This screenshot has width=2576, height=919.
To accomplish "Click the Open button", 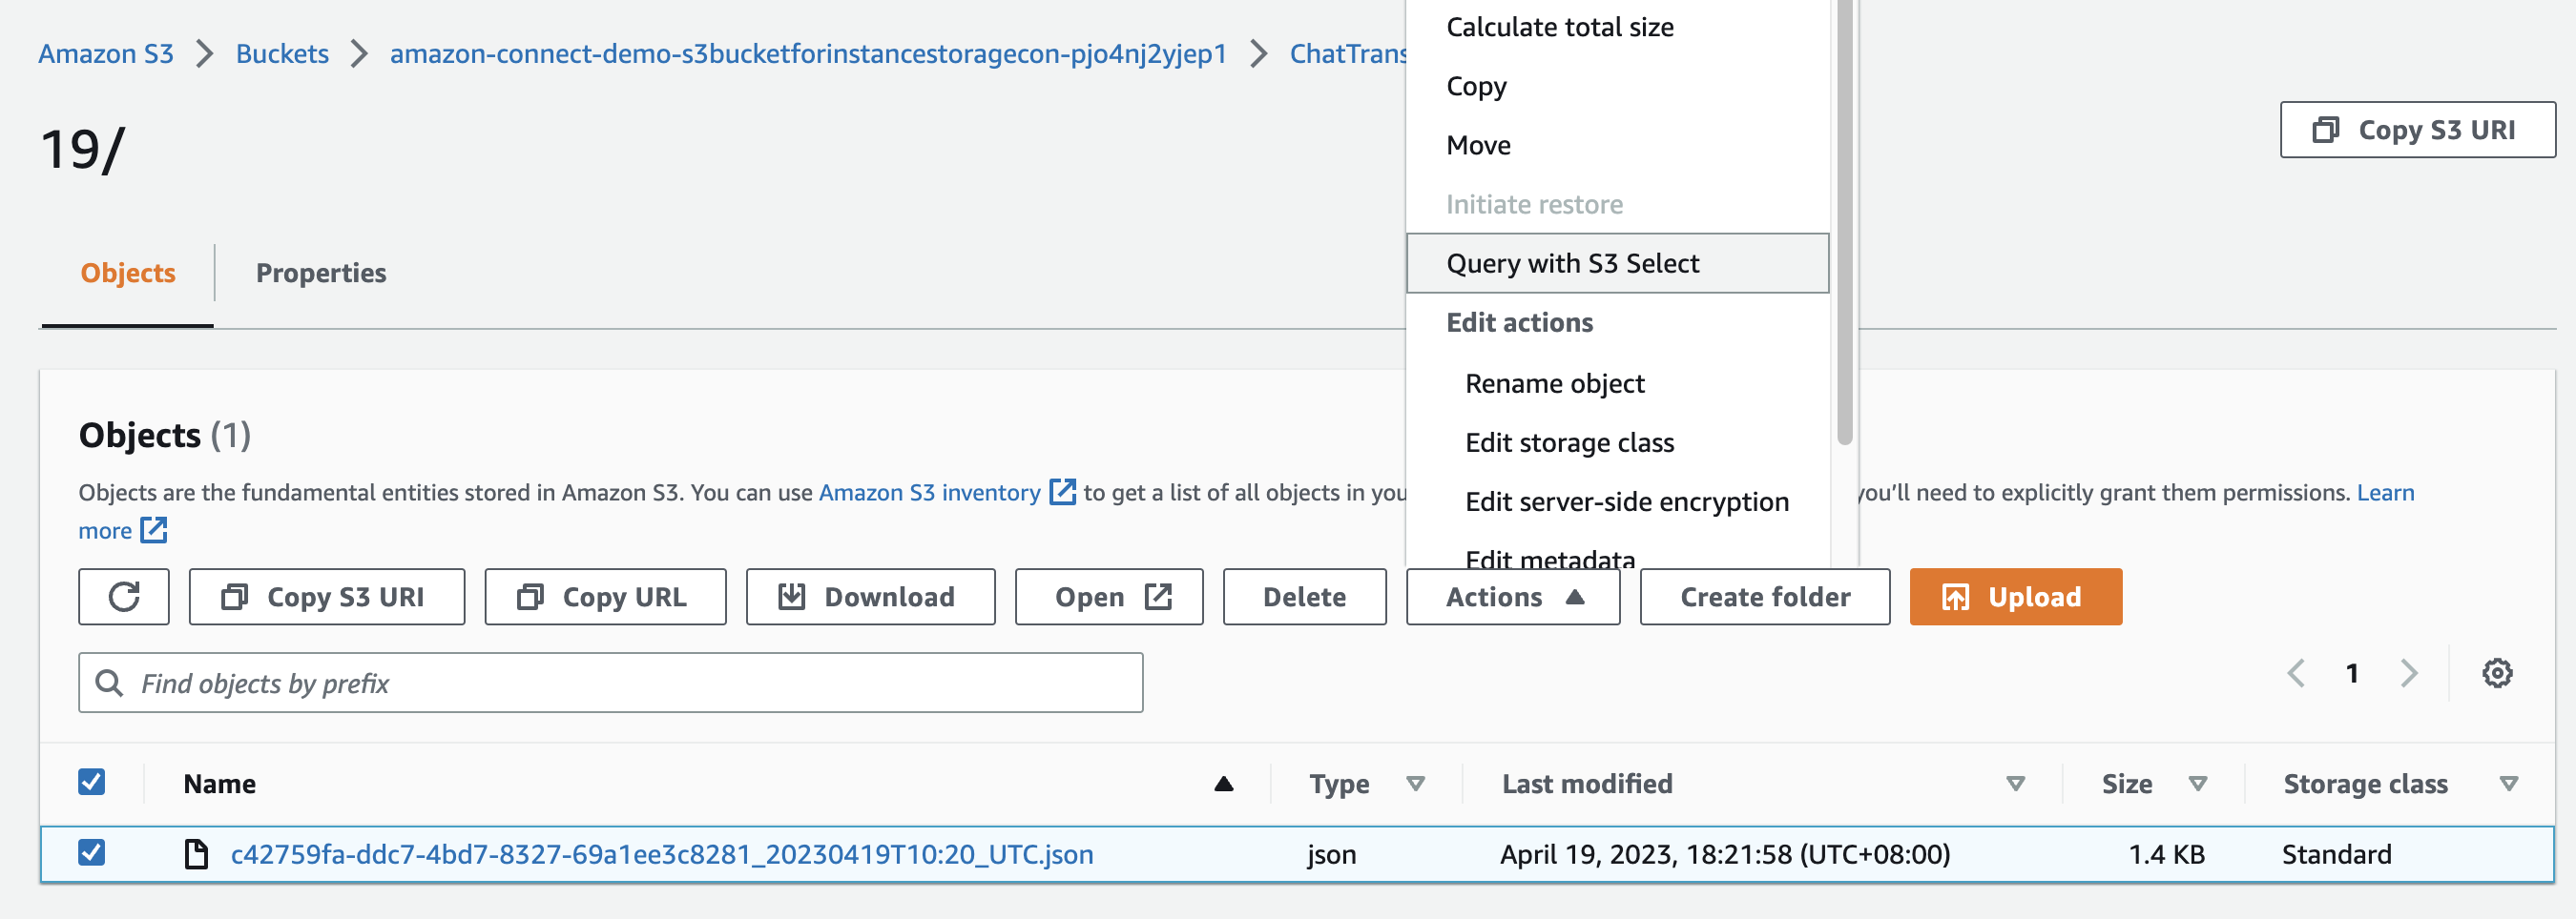I will pyautogui.click(x=1109, y=597).
